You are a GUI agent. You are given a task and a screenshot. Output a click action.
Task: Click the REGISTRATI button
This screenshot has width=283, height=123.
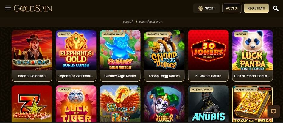point(256,8)
